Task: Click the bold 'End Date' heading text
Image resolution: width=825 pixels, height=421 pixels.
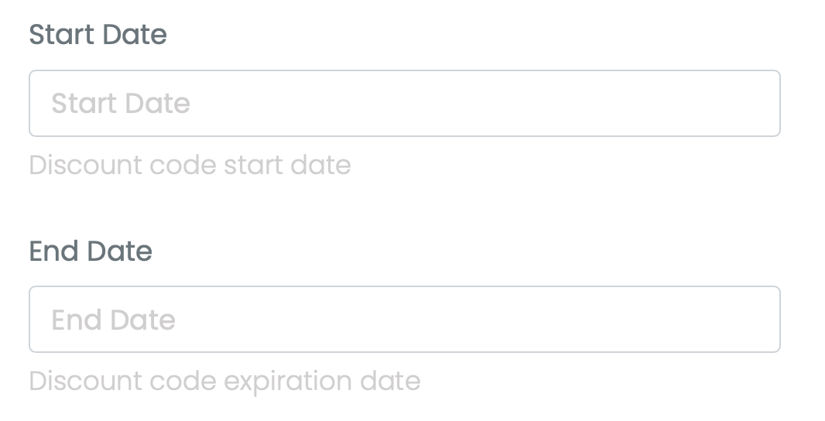Action: [91, 252]
